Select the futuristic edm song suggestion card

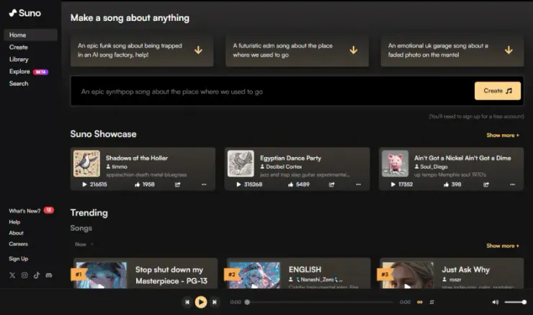point(297,50)
